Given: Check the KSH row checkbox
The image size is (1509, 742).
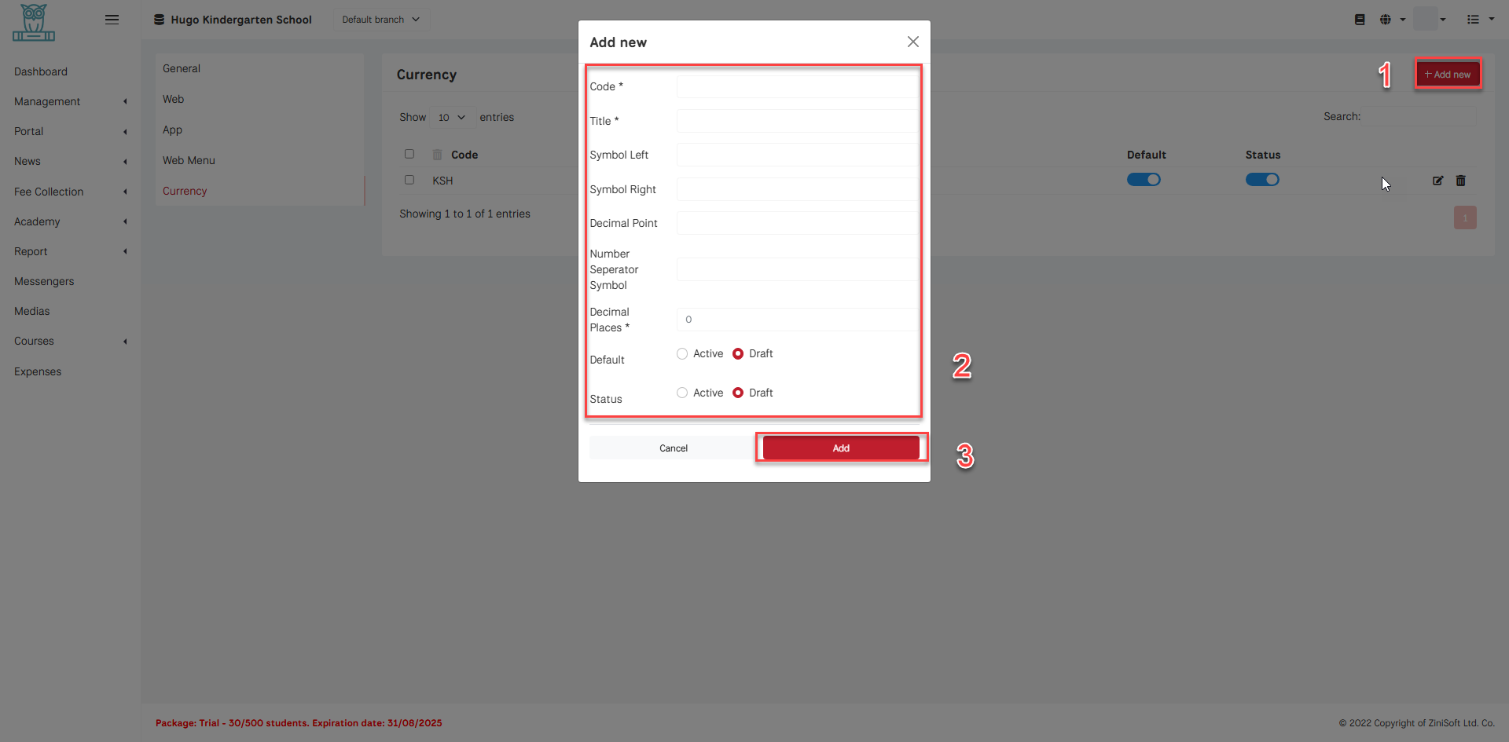Looking at the screenshot, I should (409, 180).
